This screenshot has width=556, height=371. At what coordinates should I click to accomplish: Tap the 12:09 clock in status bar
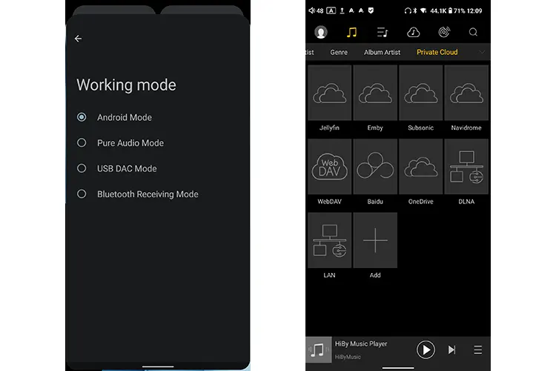click(x=474, y=10)
